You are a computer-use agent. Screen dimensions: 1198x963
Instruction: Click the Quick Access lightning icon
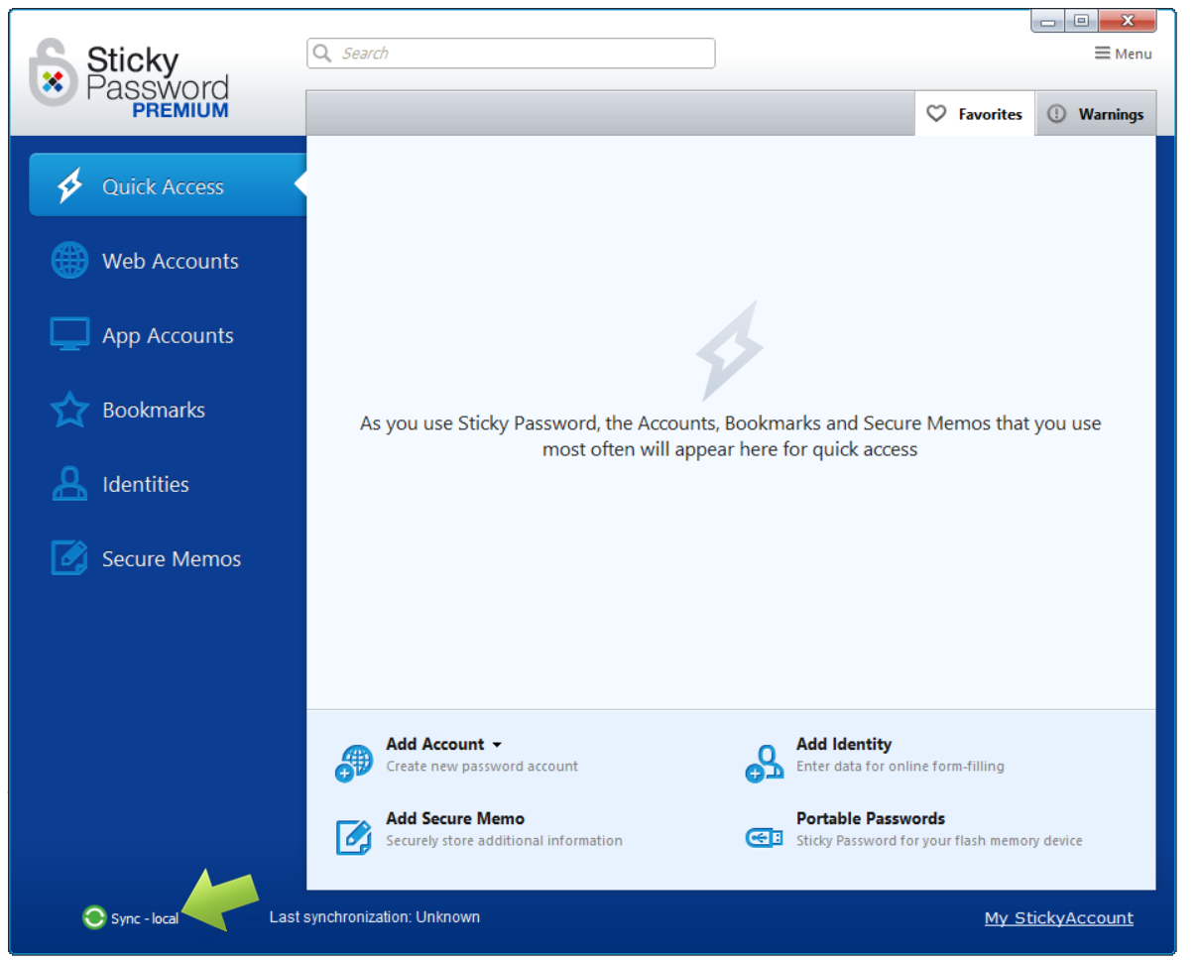click(x=69, y=186)
